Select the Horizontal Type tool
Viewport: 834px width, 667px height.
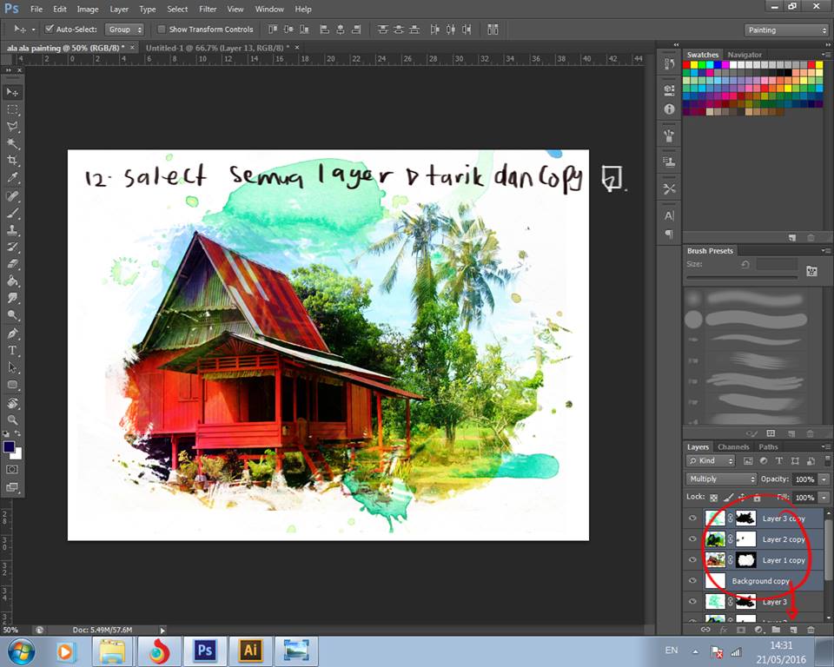[12, 350]
